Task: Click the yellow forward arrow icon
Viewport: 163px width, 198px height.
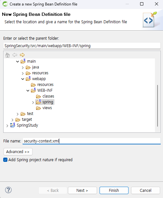Action: (x=22, y=55)
